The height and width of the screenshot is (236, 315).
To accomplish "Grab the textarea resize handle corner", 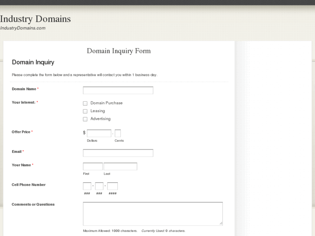I will (x=221, y=223).
